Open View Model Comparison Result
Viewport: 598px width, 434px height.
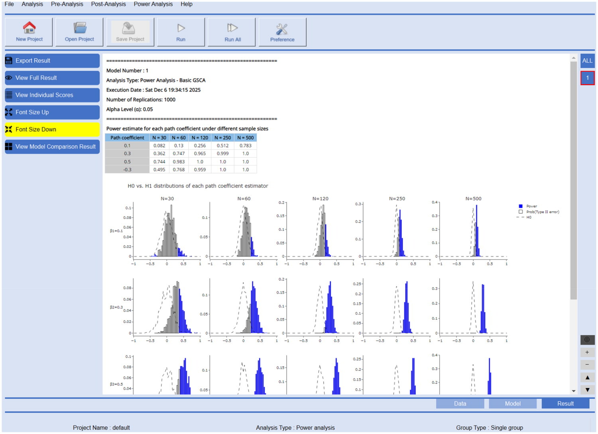pyautogui.click(x=52, y=146)
